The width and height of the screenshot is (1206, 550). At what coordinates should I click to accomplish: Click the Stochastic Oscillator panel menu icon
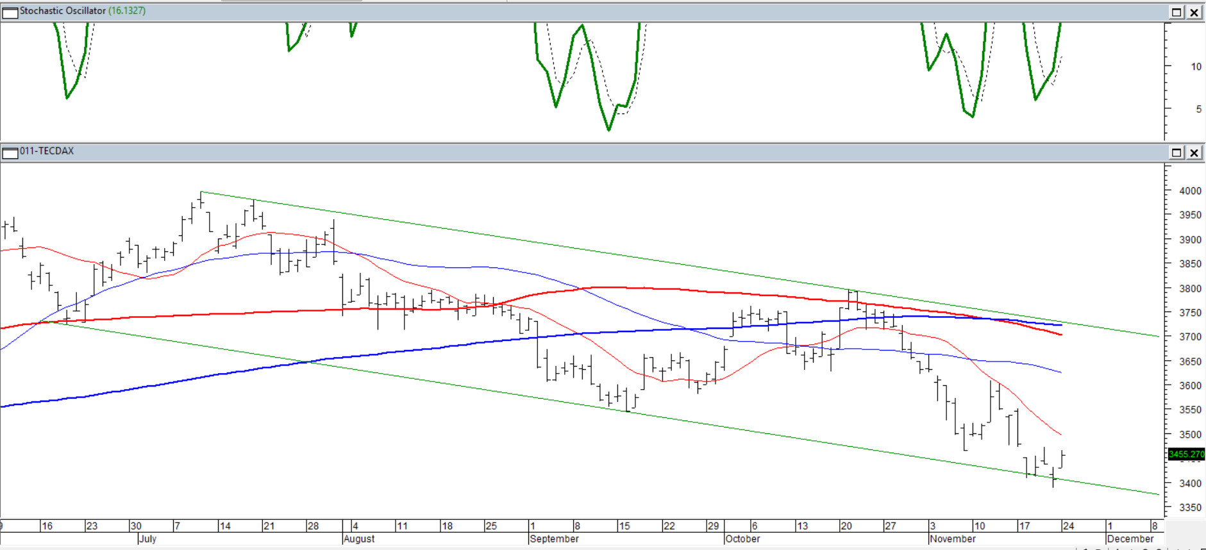pyautogui.click(x=10, y=12)
